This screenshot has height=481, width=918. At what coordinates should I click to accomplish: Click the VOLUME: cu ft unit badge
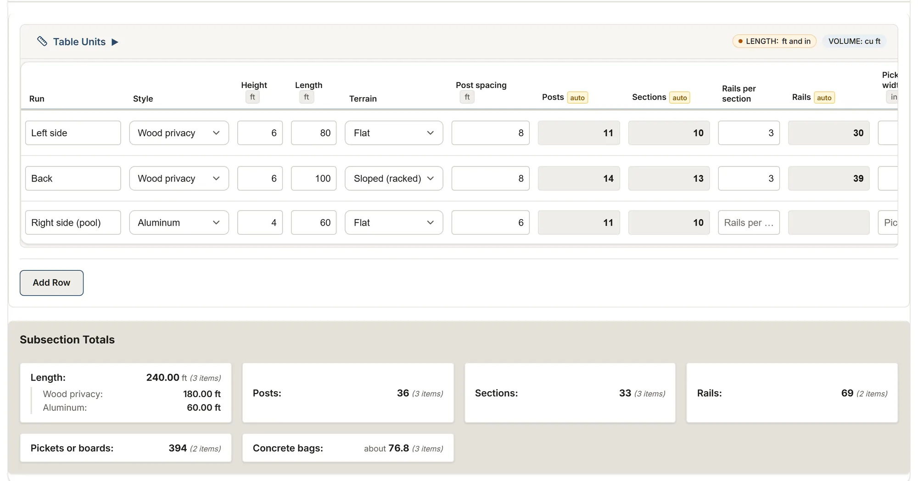854,41
